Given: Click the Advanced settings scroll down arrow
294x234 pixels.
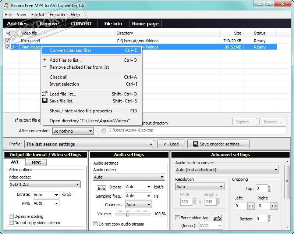Looking at the screenshot, I should click(287, 227).
